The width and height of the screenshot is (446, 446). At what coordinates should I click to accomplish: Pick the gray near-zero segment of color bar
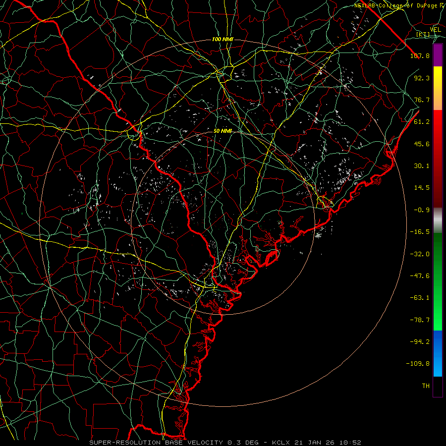click(x=438, y=221)
